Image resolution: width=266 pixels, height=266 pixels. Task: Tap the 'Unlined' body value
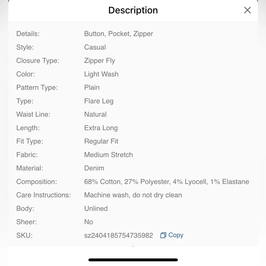(96, 209)
